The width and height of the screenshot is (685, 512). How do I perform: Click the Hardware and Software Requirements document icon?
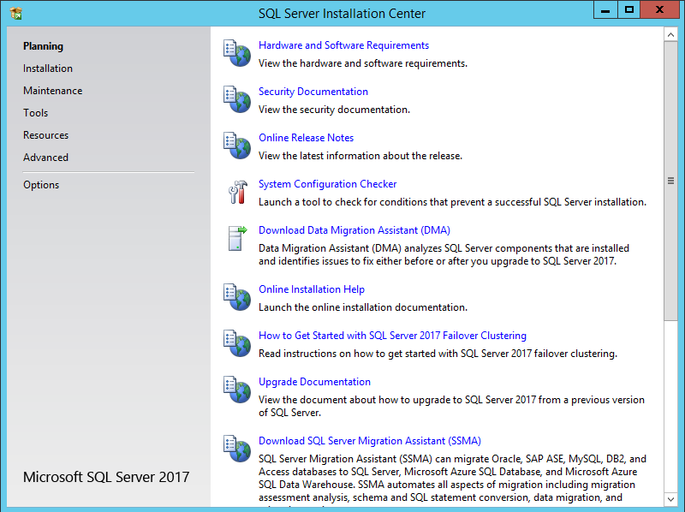237,53
